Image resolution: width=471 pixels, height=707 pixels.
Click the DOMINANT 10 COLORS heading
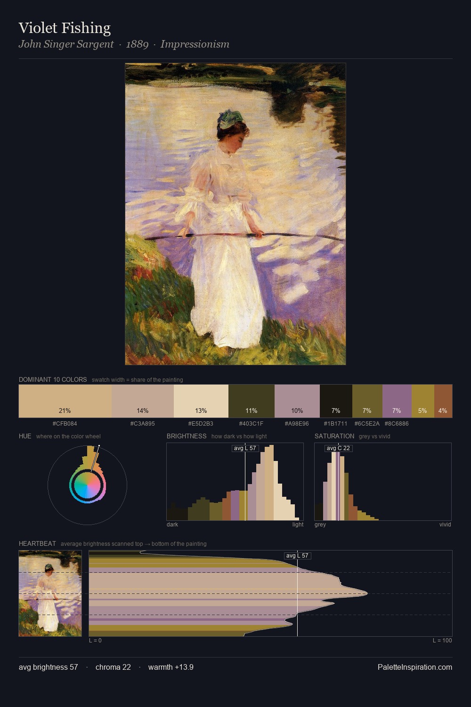point(53,379)
